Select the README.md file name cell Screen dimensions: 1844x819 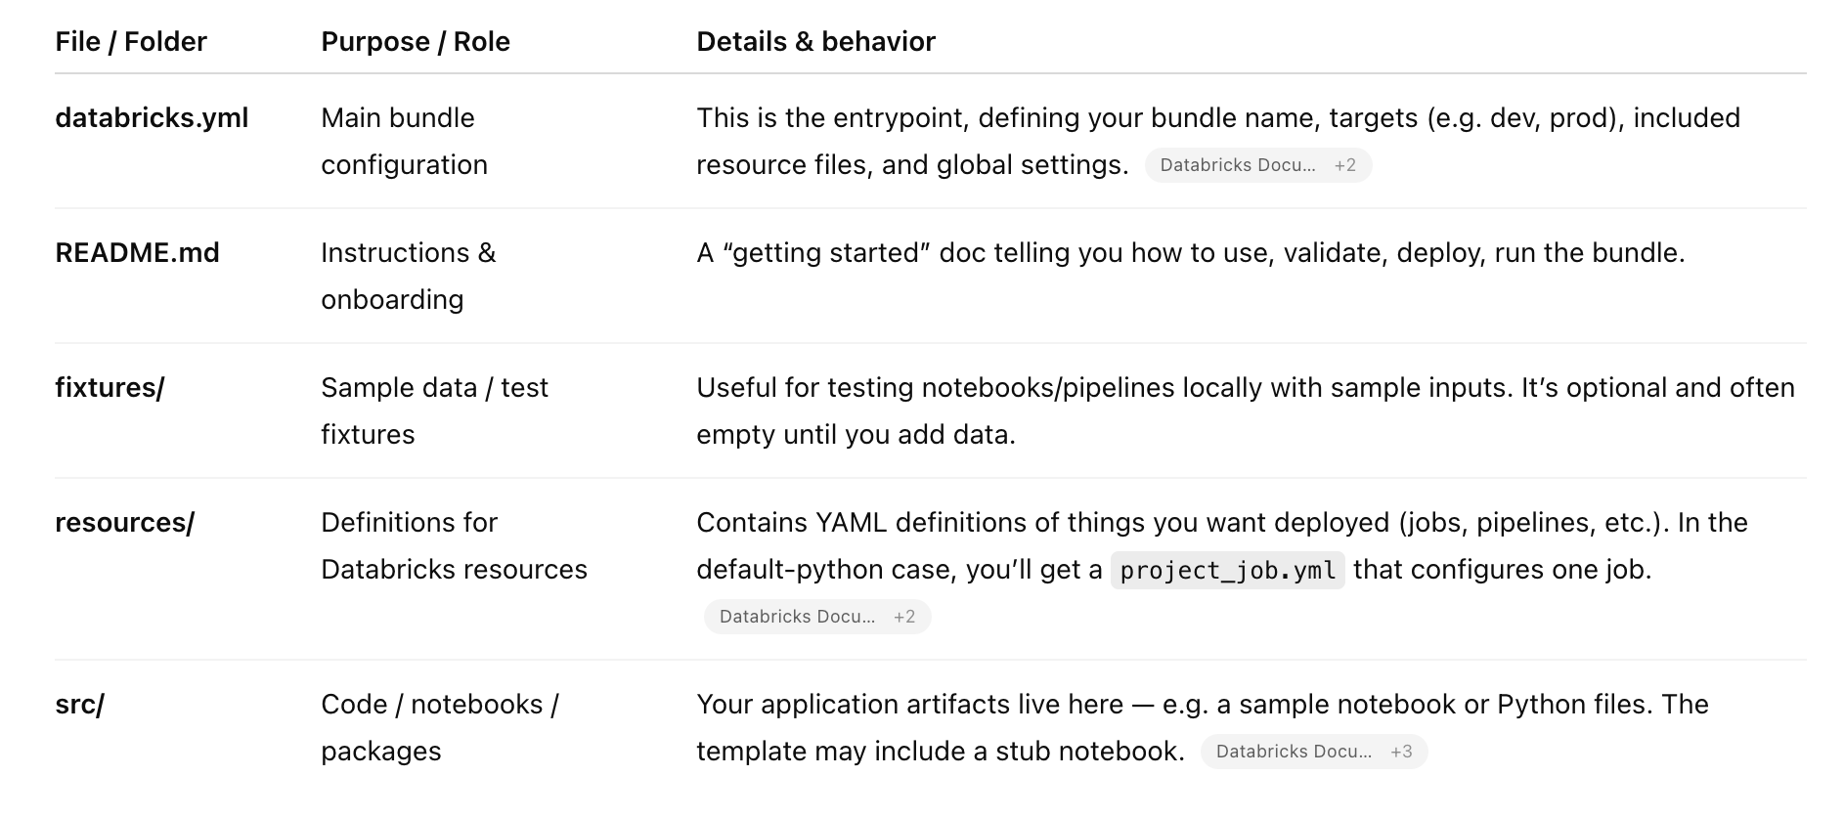click(137, 253)
